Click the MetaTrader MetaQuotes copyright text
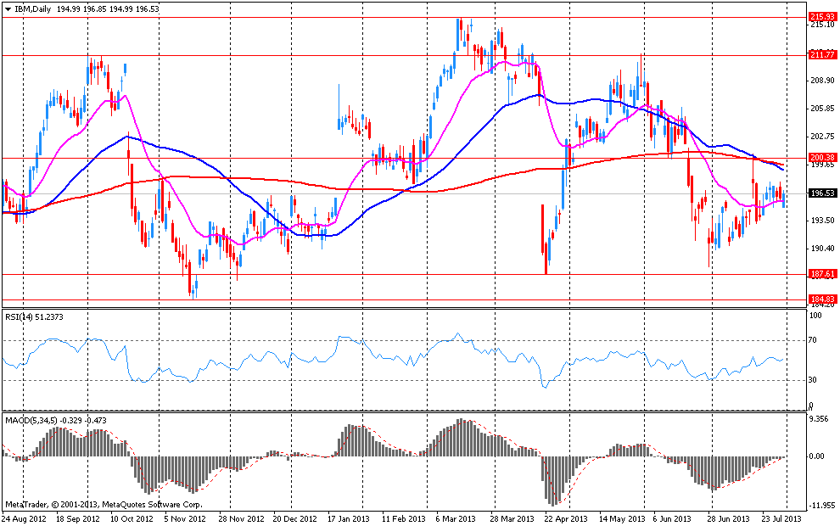The image size is (840, 526). tap(104, 505)
